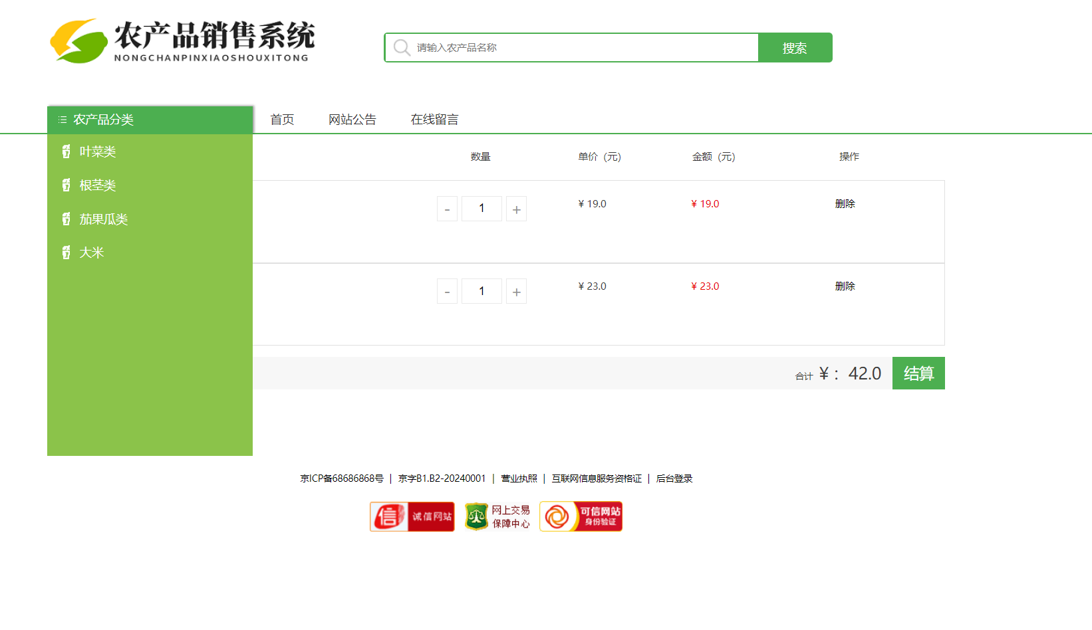
Task: Increase quantity of the ¥19.0 item
Action: click(x=516, y=209)
